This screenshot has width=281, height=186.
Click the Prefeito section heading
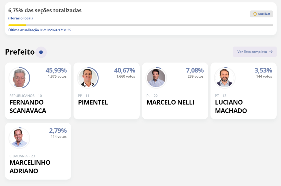click(20, 52)
